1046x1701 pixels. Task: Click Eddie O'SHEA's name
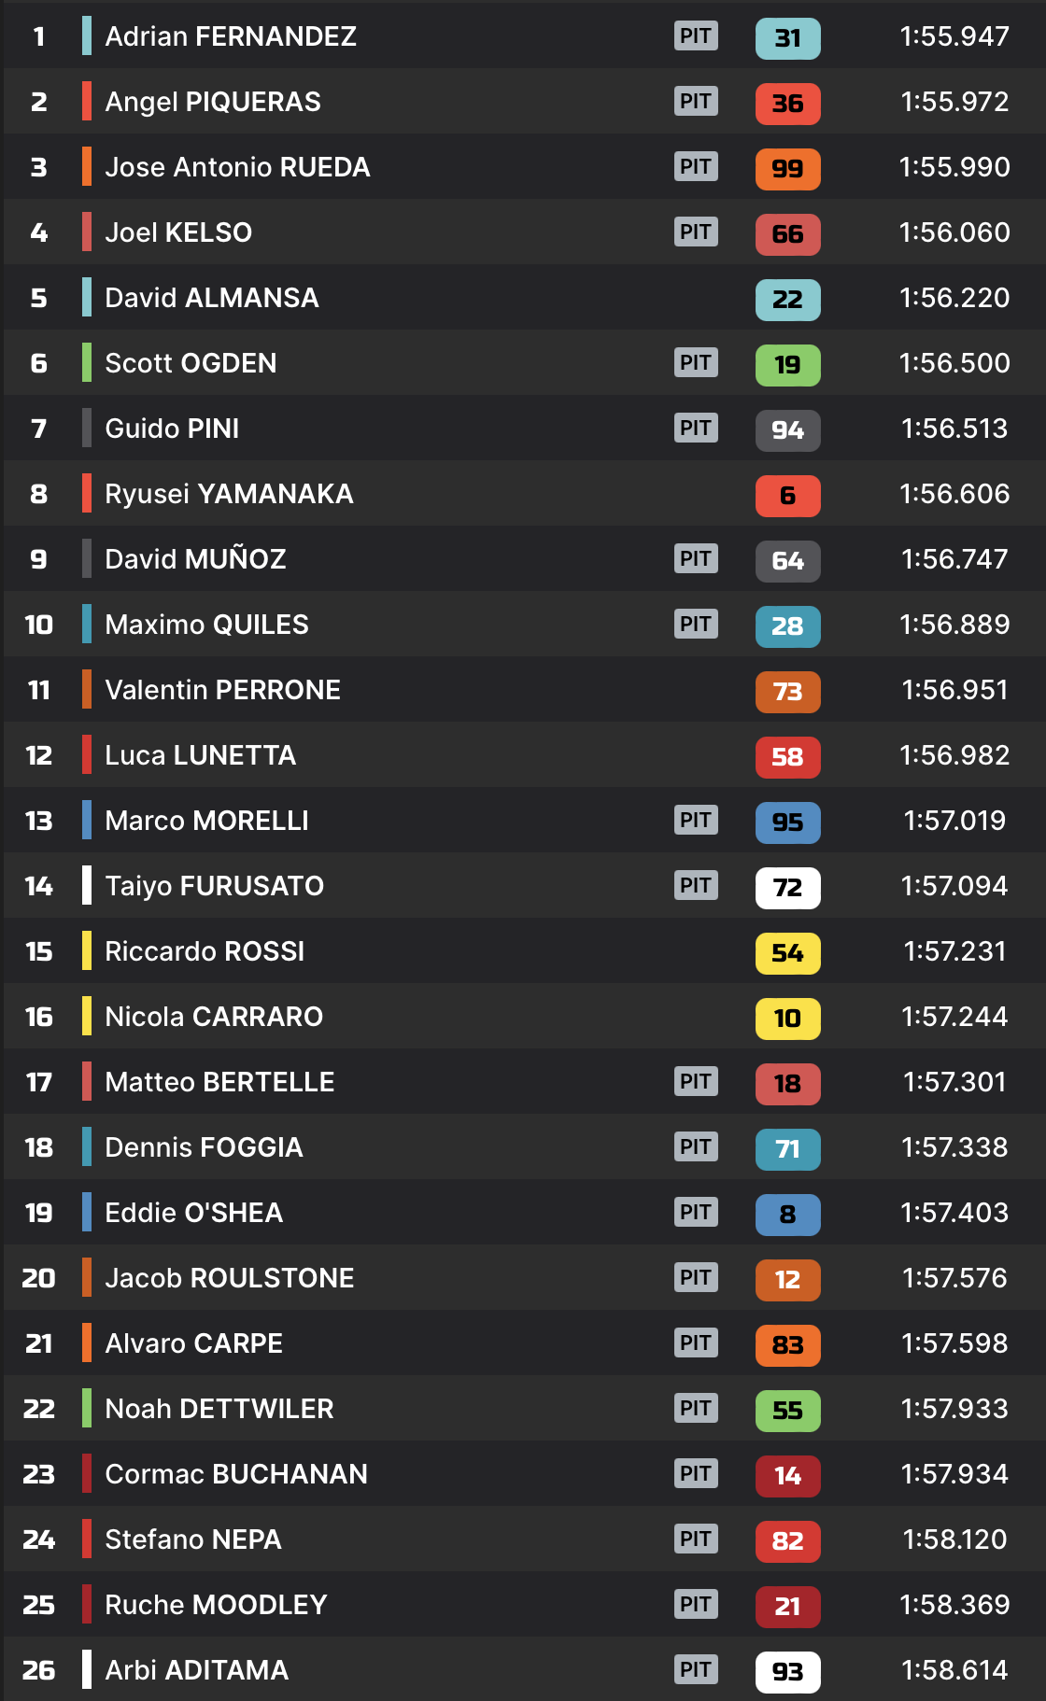tap(193, 1213)
